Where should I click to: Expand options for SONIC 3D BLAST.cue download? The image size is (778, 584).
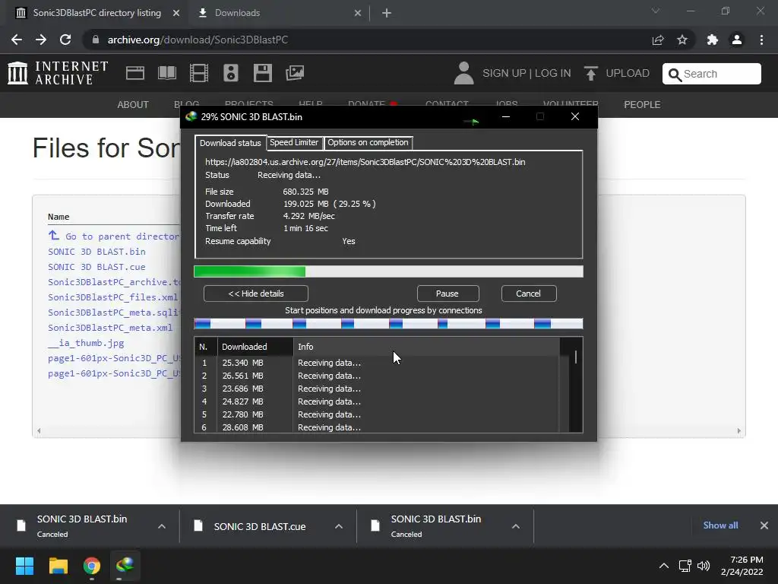point(339,526)
